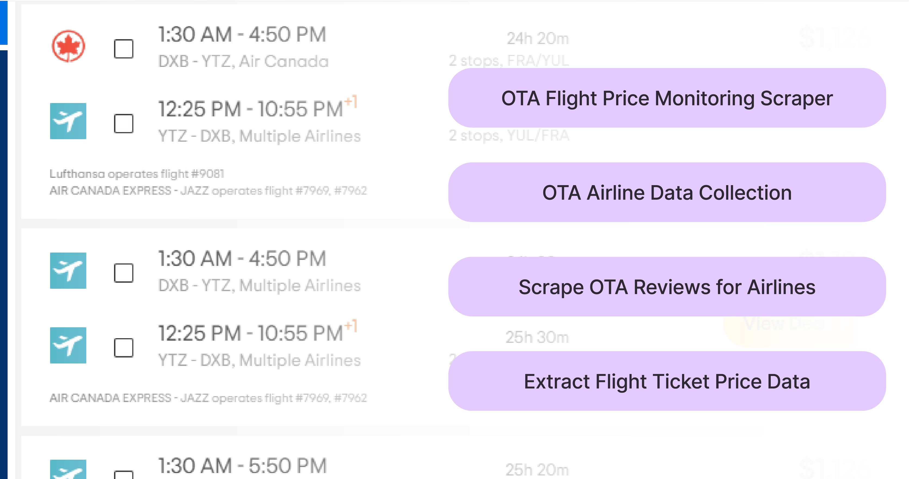Click the 2 stops, FRA/YUL layover text
Image resolution: width=909 pixels, height=479 pixels.
click(x=508, y=61)
